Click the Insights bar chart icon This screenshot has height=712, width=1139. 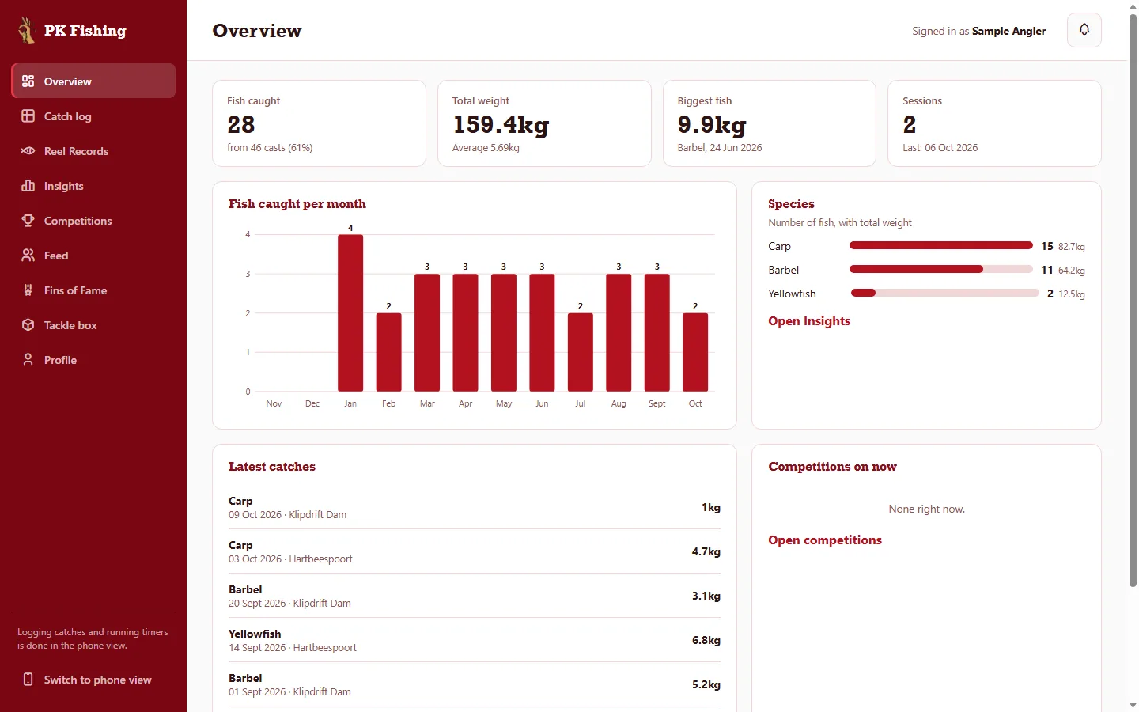(x=28, y=186)
